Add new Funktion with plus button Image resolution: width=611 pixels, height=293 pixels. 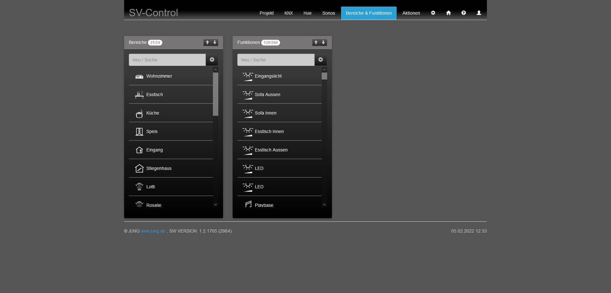coord(320,60)
